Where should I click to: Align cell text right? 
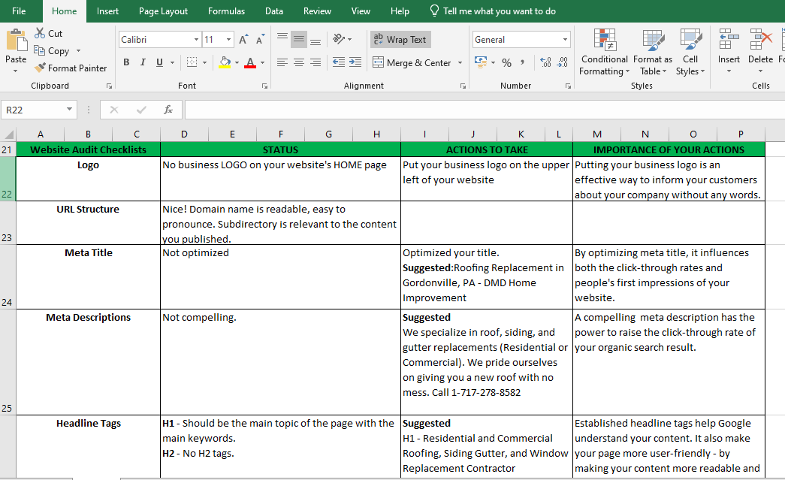tap(316, 62)
